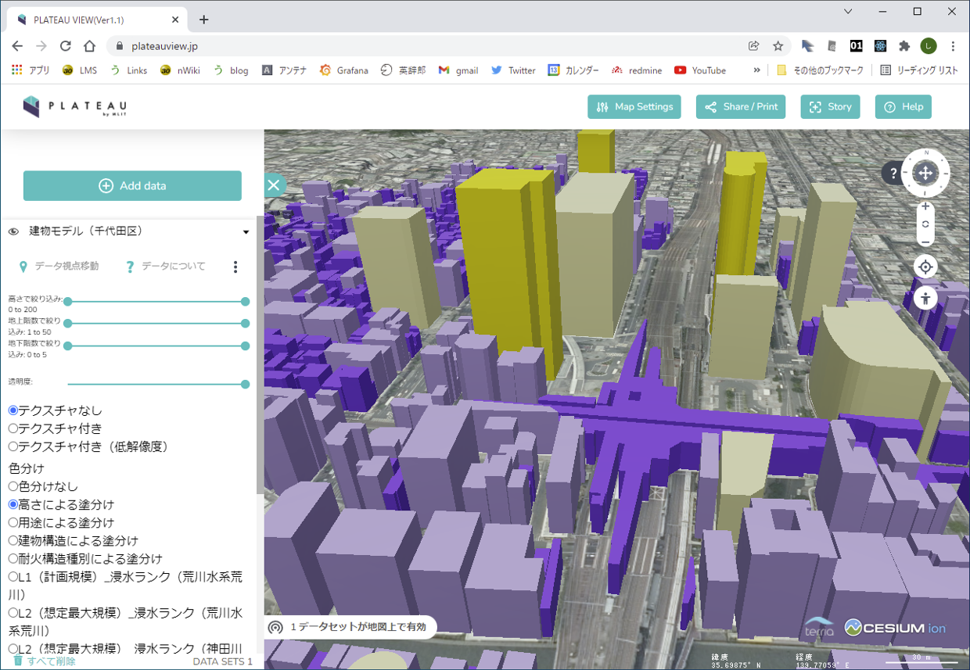Click the Add data button
This screenshot has width=970, height=670.
[x=132, y=186]
